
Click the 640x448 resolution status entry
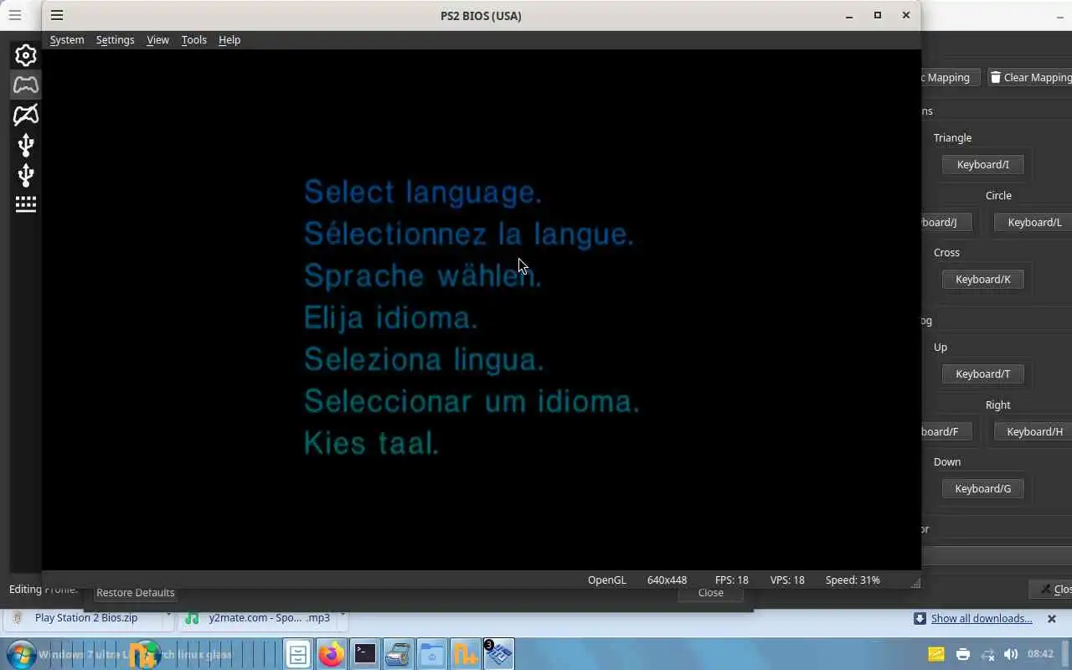[667, 580]
